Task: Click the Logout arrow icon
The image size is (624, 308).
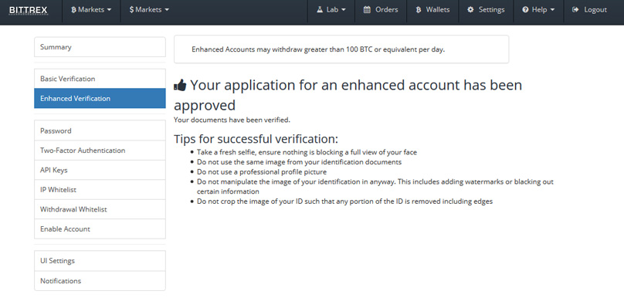Action: (x=575, y=10)
